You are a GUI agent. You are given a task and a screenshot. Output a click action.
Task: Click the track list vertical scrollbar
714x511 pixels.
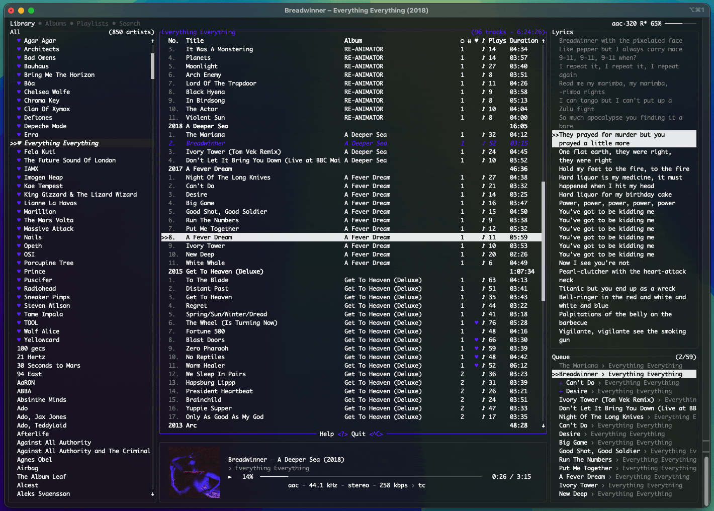tap(543, 241)
